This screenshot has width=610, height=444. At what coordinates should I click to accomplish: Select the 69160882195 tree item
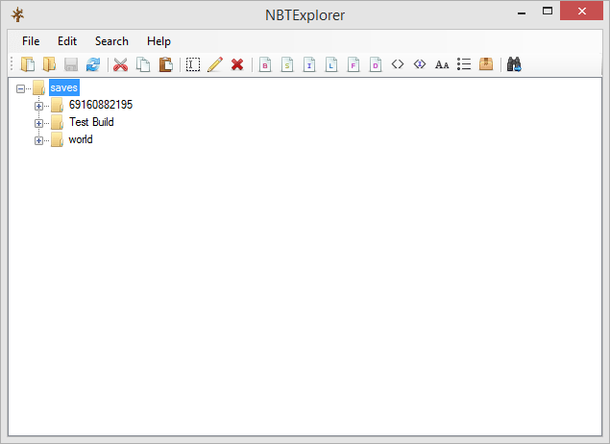(101, 105)
